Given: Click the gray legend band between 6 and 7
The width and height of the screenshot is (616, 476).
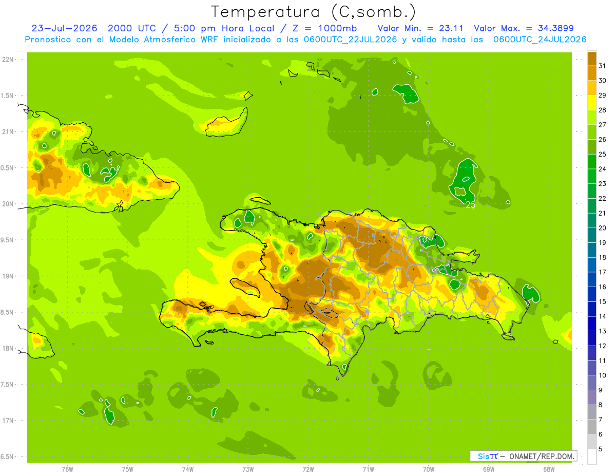Looking at the screenshot, I should (x=592, y=427).
